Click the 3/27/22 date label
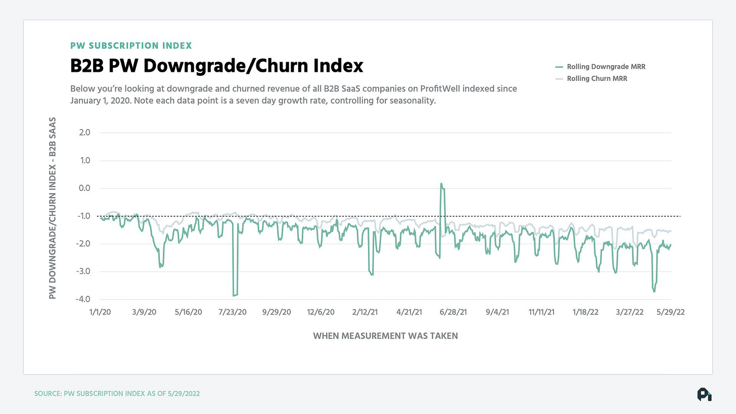The height and width of the screenshot is (414, 736). (x=629, y=312)
